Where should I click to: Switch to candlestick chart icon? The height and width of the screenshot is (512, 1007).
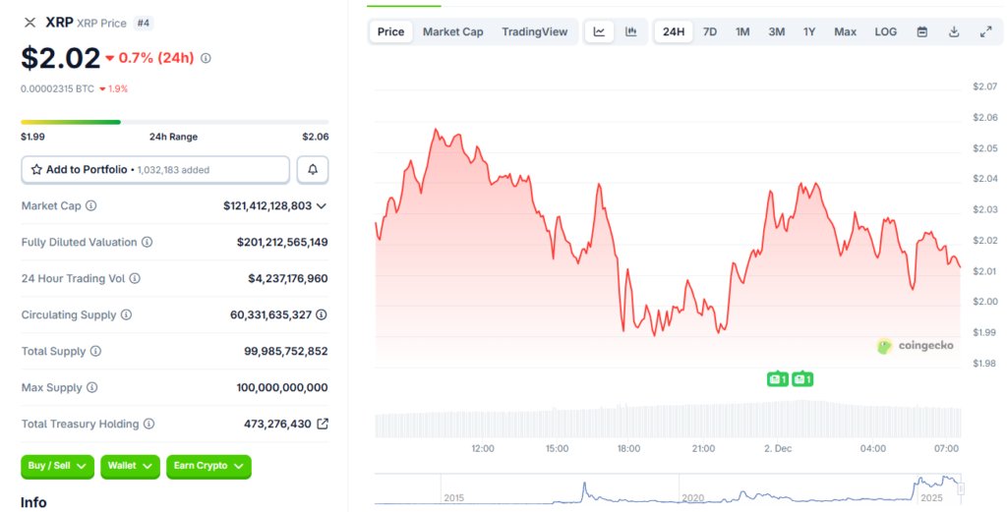click(630, 31)
